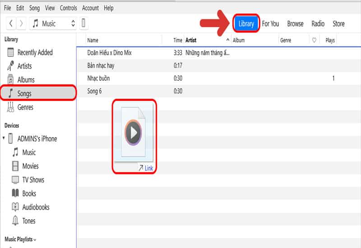Click the back navigation arrow
The image size is (361, 248).
tap(11, 23)
